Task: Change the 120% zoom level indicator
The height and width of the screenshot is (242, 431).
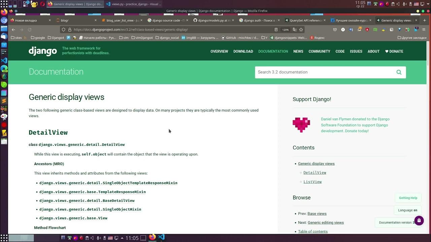Action: [x=286, y=30]
